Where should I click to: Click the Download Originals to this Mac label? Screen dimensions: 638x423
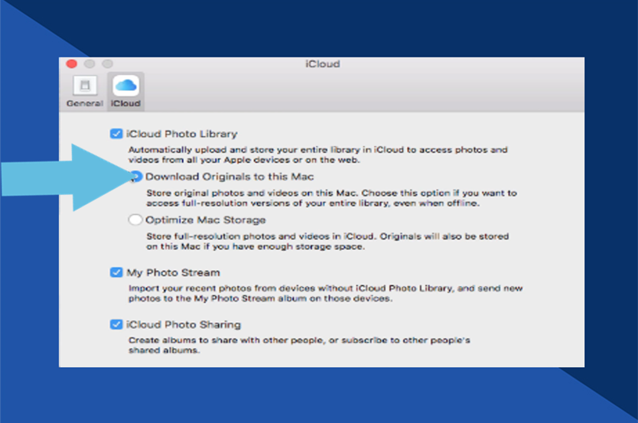coord(229,177)
